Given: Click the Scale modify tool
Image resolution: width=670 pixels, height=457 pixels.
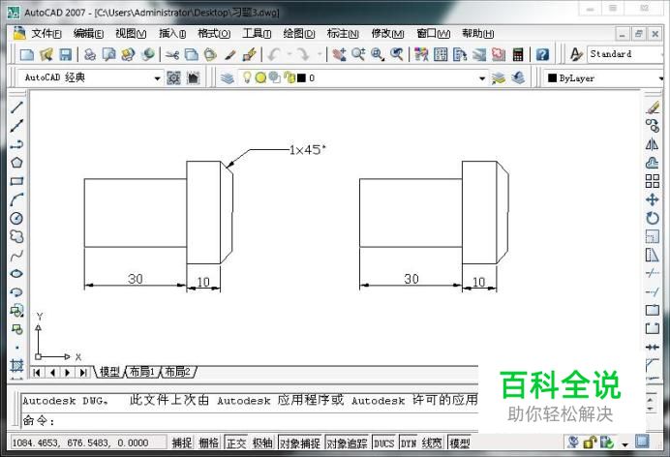Looking at the screenshot, I should pyautogui.click(x=652, y=236).
